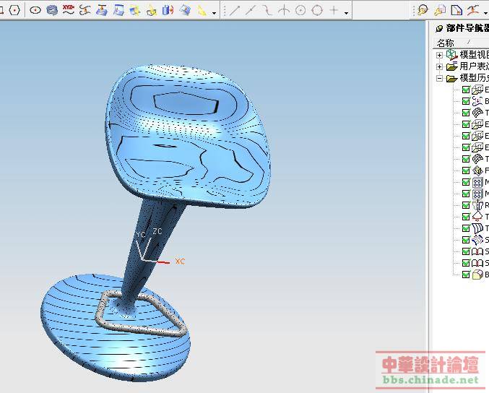Open the curve toolbar overflow dropdown arrow
The image size is (489, 393).
point(215,12)
